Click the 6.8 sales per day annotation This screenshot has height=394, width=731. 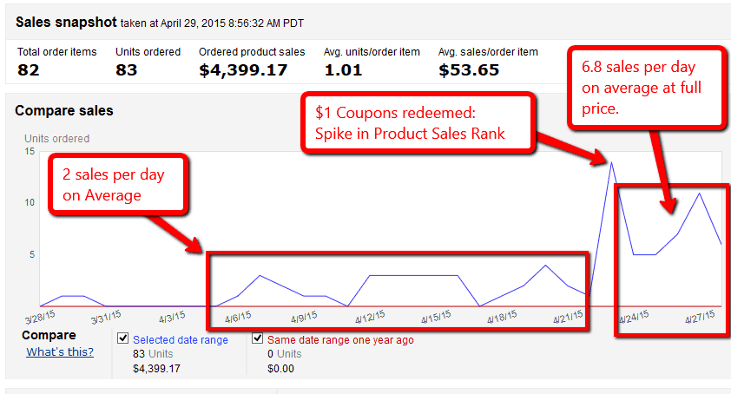point(647,88)
